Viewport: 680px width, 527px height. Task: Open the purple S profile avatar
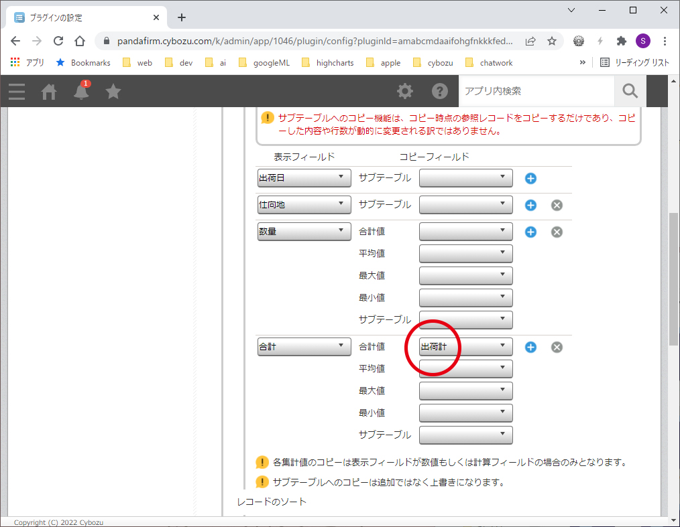(643, 41)
